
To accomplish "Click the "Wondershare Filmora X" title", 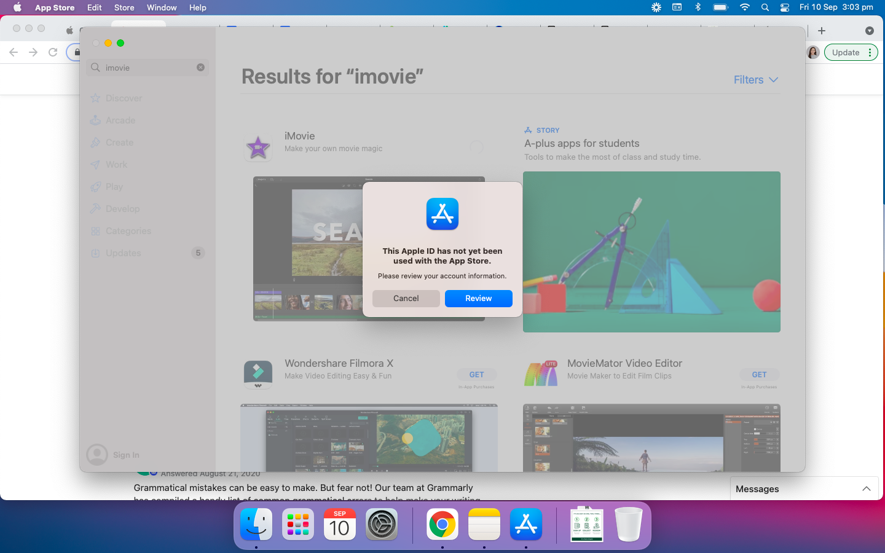I will (339, 363).
